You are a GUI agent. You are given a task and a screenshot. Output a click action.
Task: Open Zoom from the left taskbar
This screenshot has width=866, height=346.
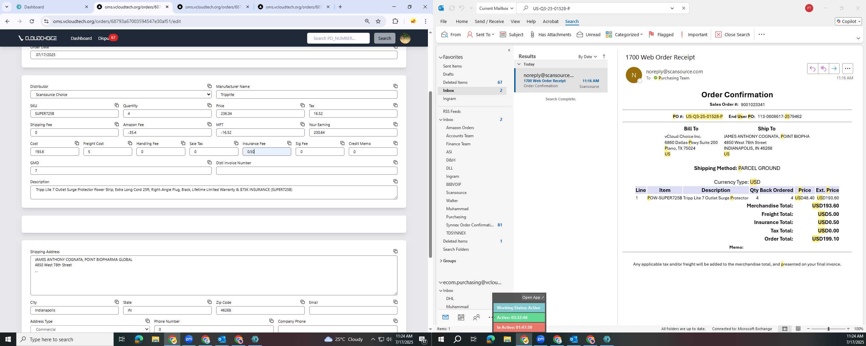coord(189,339)
